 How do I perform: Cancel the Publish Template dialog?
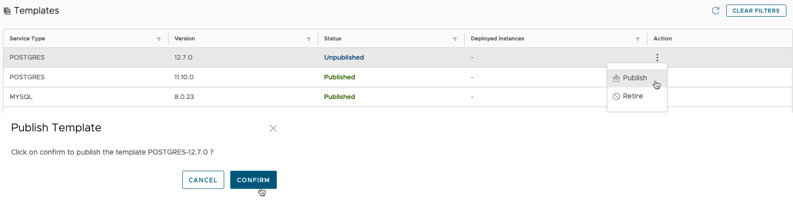[x=203, y=180]
